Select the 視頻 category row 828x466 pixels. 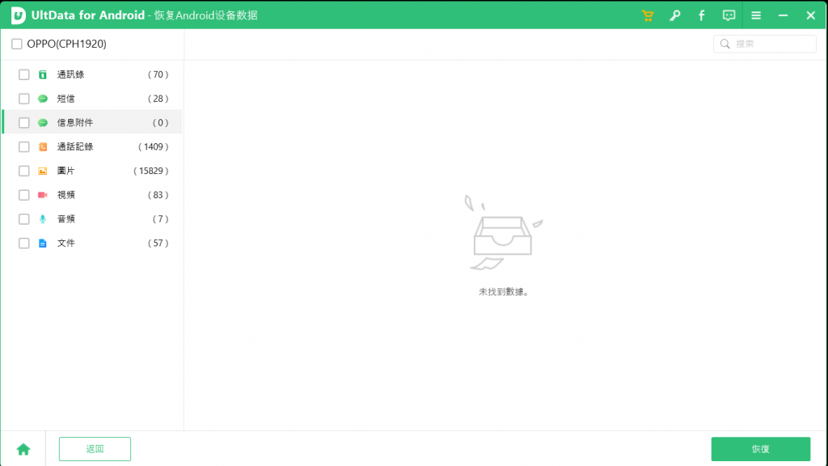coord(92,195)
